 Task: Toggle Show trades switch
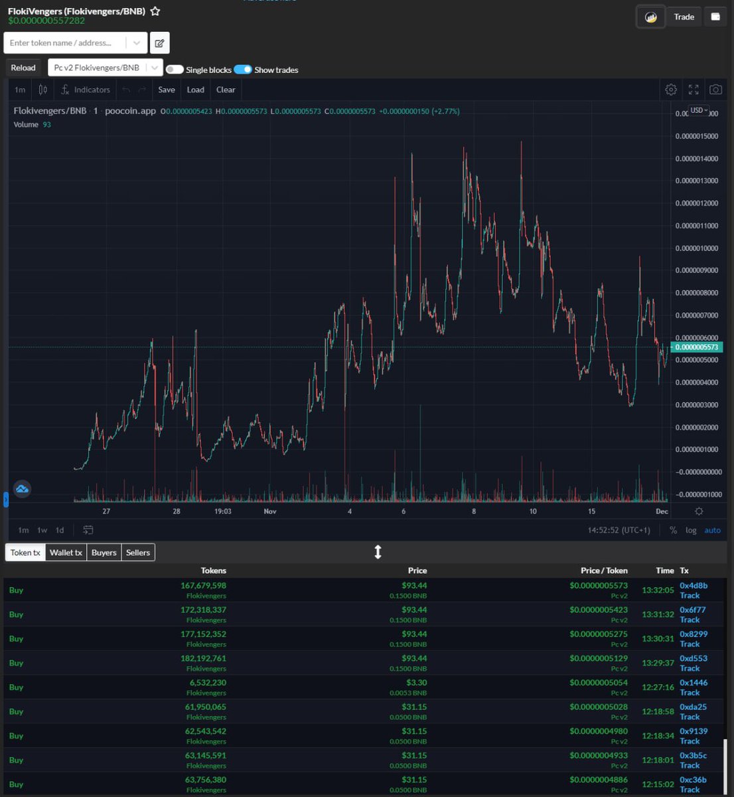pyautogui.click(x=243, y=70)
